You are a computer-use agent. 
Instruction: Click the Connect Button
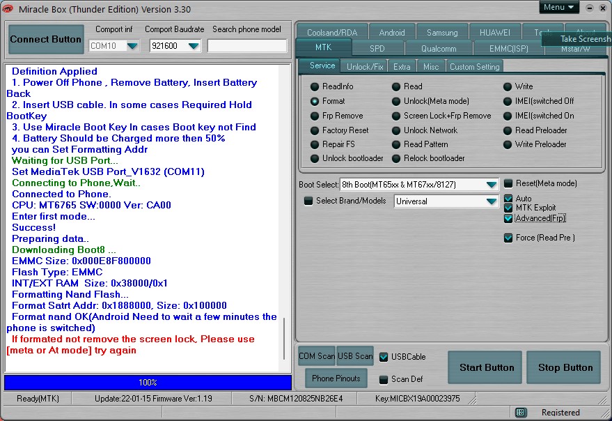coord(46,39)
